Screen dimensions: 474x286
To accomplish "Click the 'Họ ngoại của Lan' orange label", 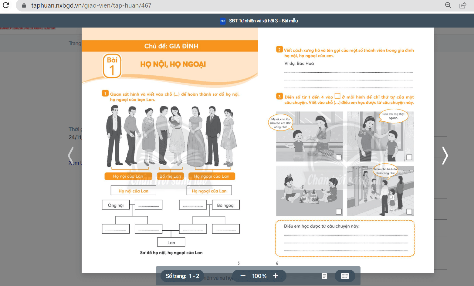I will (x=212, y=176).
